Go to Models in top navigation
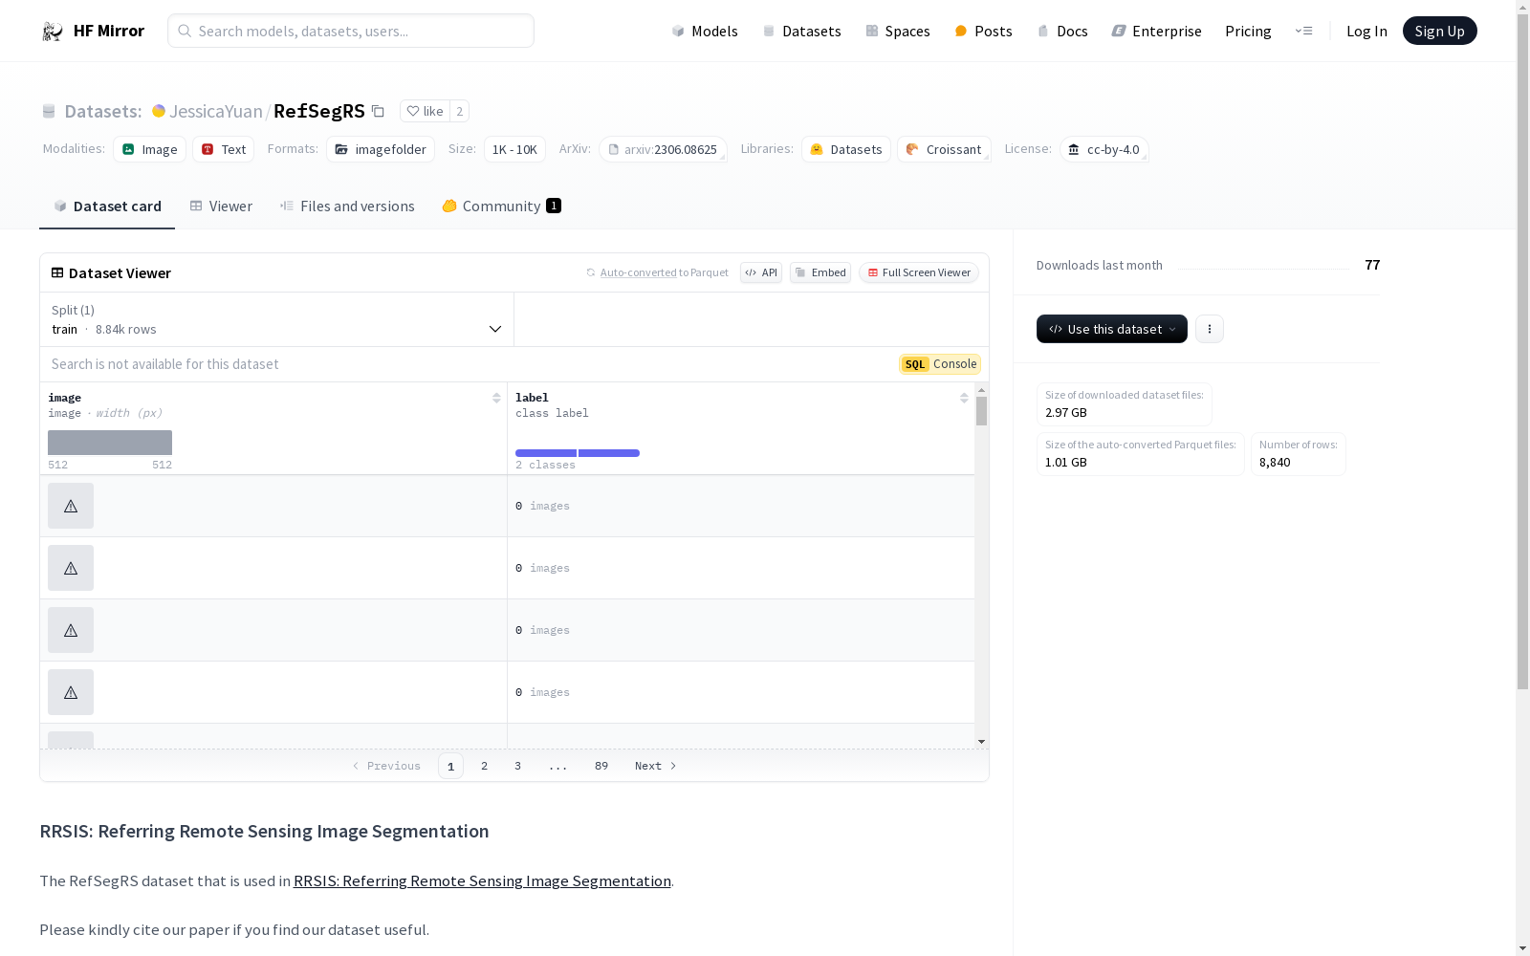Image resolution: width=1530 pixels, height=956 pixels. (x=705, y=32)
